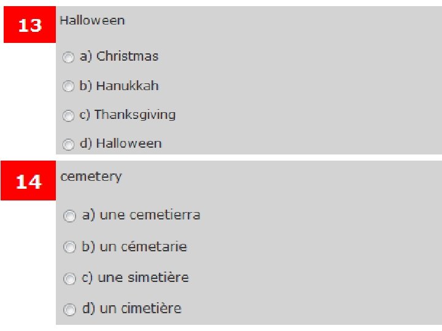This screenshot has height=331, width=442.
Task: Select radio button for une cemetierra
Action: (71, 216)
